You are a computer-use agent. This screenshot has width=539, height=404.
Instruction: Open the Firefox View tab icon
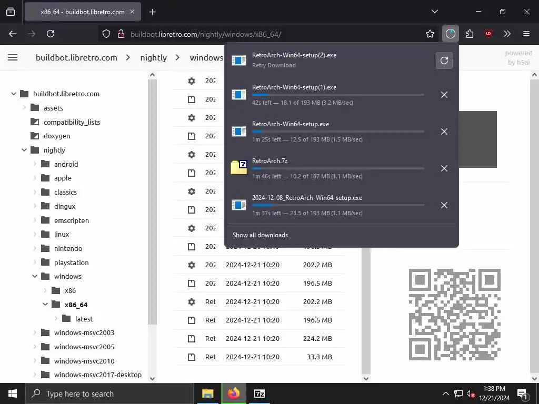(11, 12)
